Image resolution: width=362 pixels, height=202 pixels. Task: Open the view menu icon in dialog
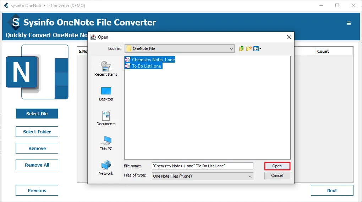tap(257, 48)
